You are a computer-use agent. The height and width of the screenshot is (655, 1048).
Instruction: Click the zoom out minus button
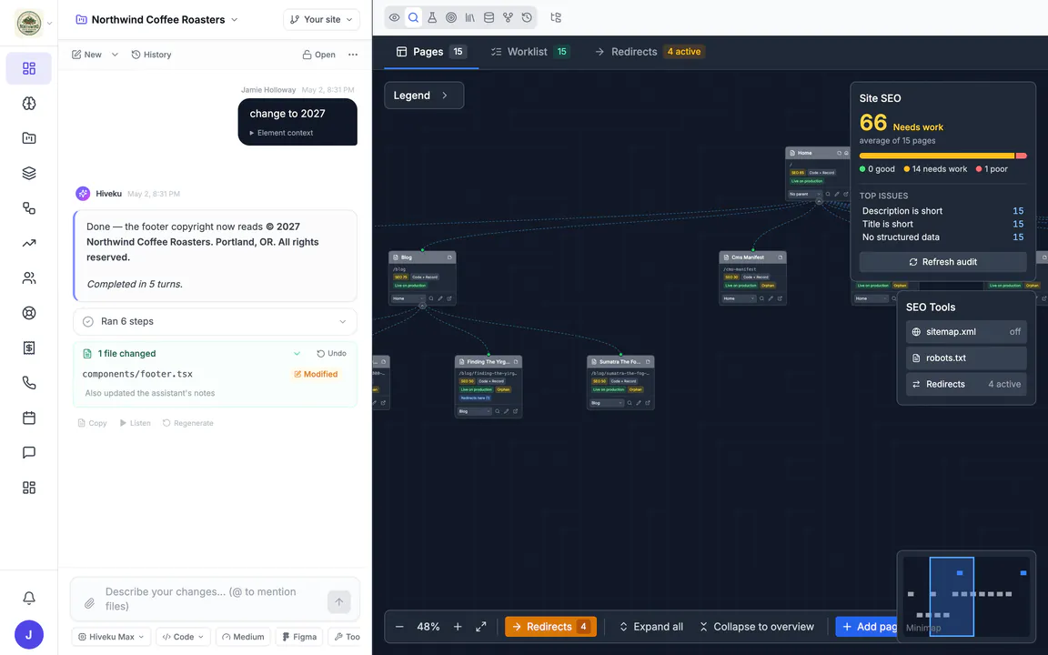point(399,627)
